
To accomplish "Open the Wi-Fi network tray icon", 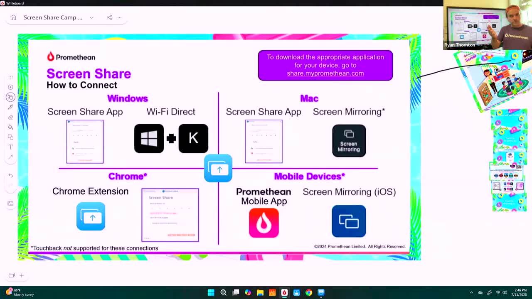I will [498, 292].
